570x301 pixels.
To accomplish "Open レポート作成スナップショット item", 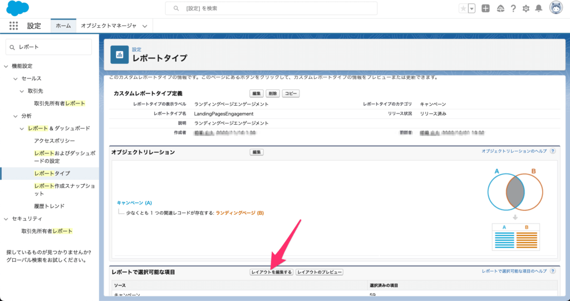I will coord(65,190).
